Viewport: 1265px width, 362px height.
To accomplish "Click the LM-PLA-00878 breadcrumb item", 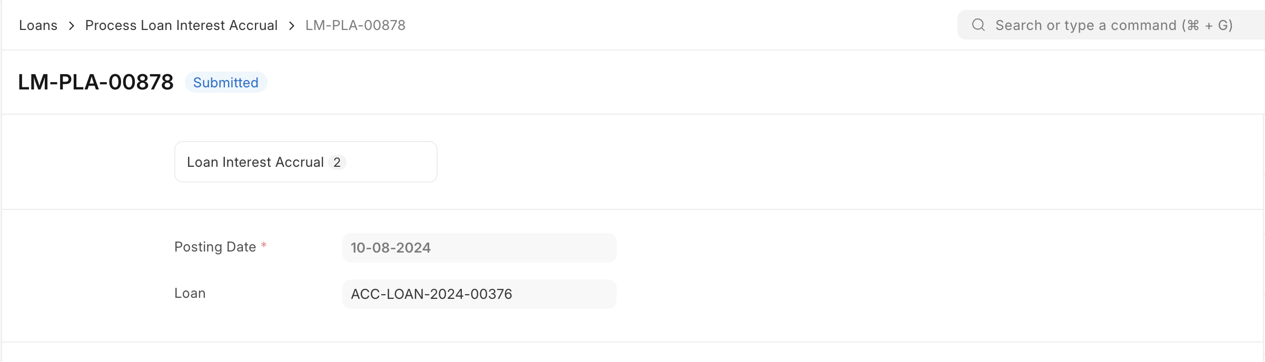I will tap(355, 25).
